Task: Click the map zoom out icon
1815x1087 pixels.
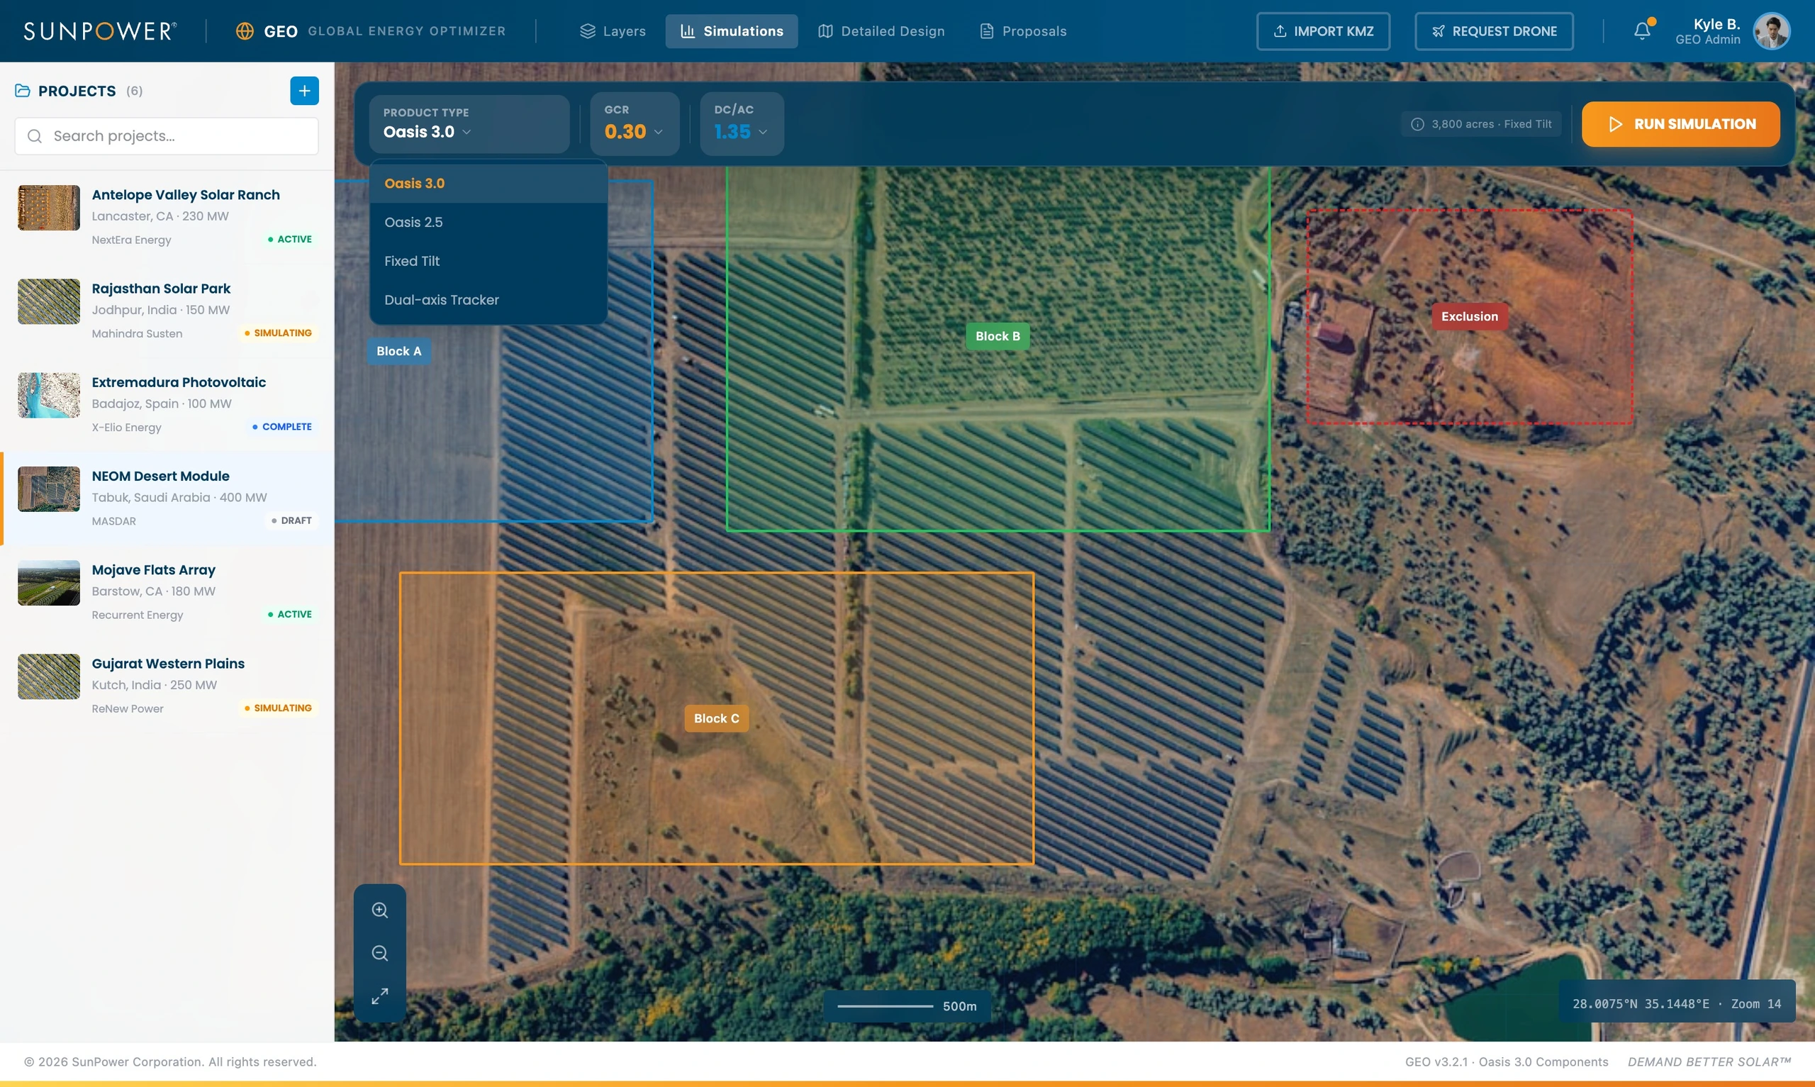Action: point(379,953)
